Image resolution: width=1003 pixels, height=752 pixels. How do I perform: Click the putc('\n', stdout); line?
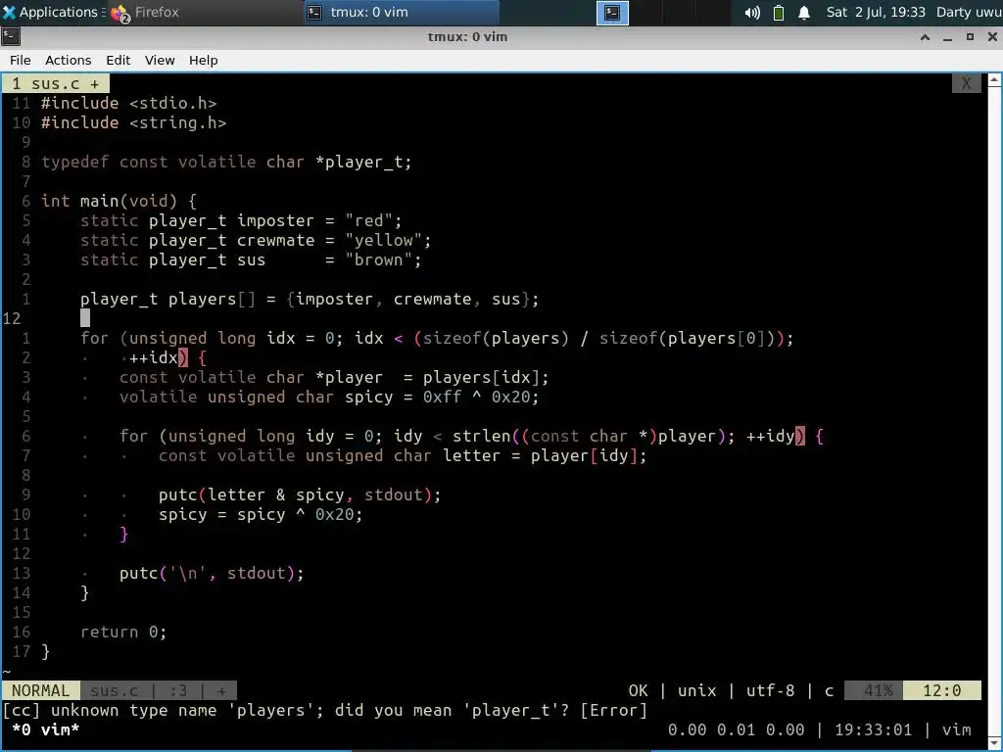point(212,573)
